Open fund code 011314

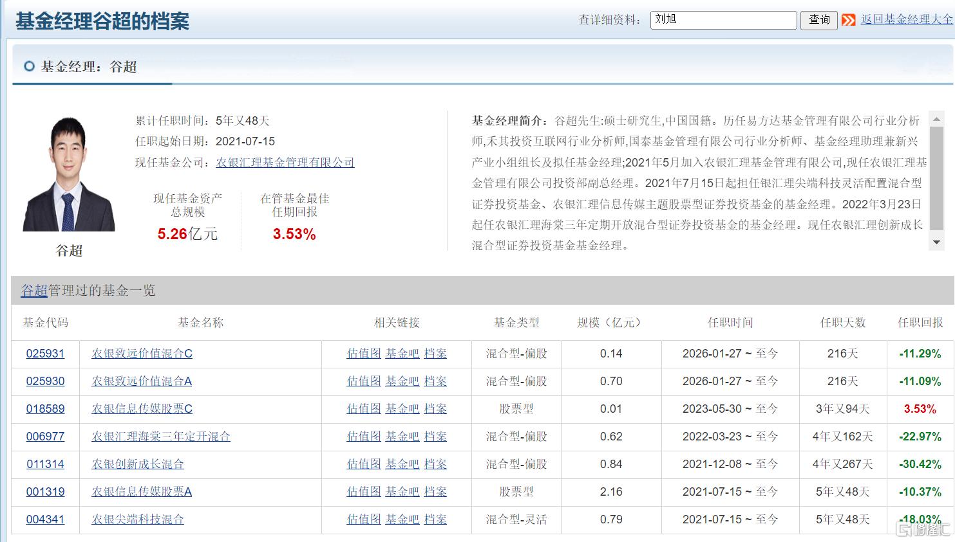tap(45, 464)
